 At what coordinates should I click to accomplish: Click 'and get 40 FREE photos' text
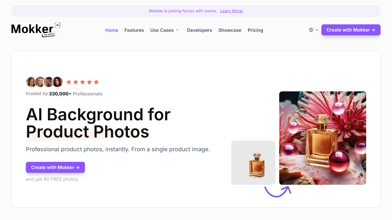tap(52, 179)
